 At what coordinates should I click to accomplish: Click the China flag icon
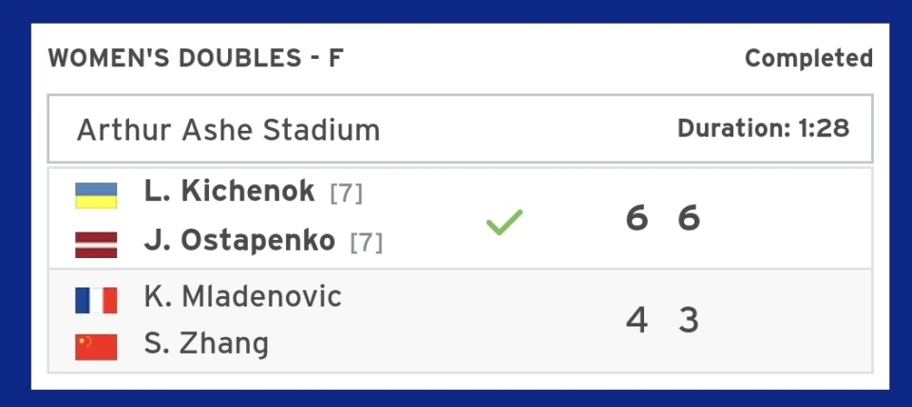pos(96,347)
